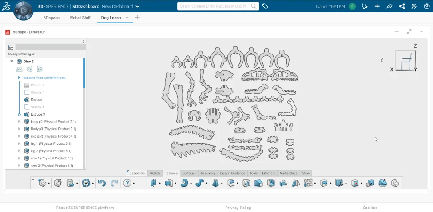The width and height of the screenshot is (433, 212).
Task: Select the reference Plane tool
Action: coord(154,183)
